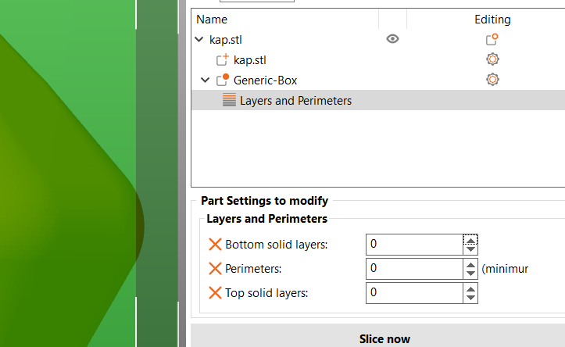Increase Top solid layers value
This screenshot has height=347, width=565.
(470, 288)
